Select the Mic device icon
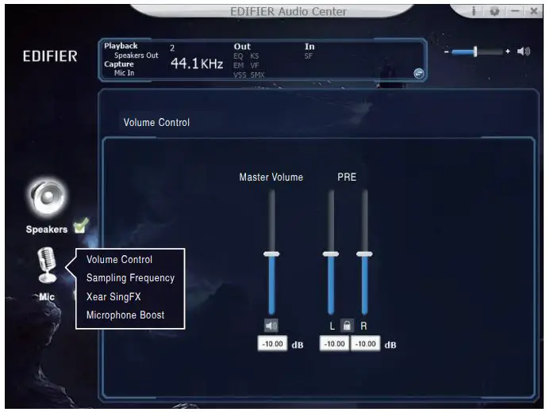 point(47,265)
